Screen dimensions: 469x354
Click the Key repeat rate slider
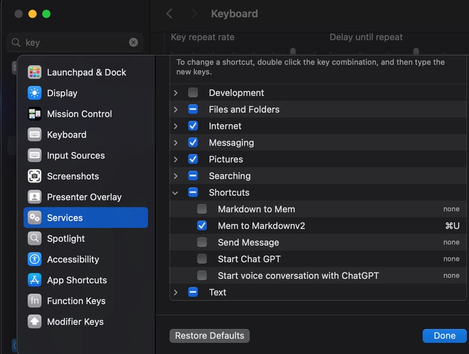(x=293, y=51)
